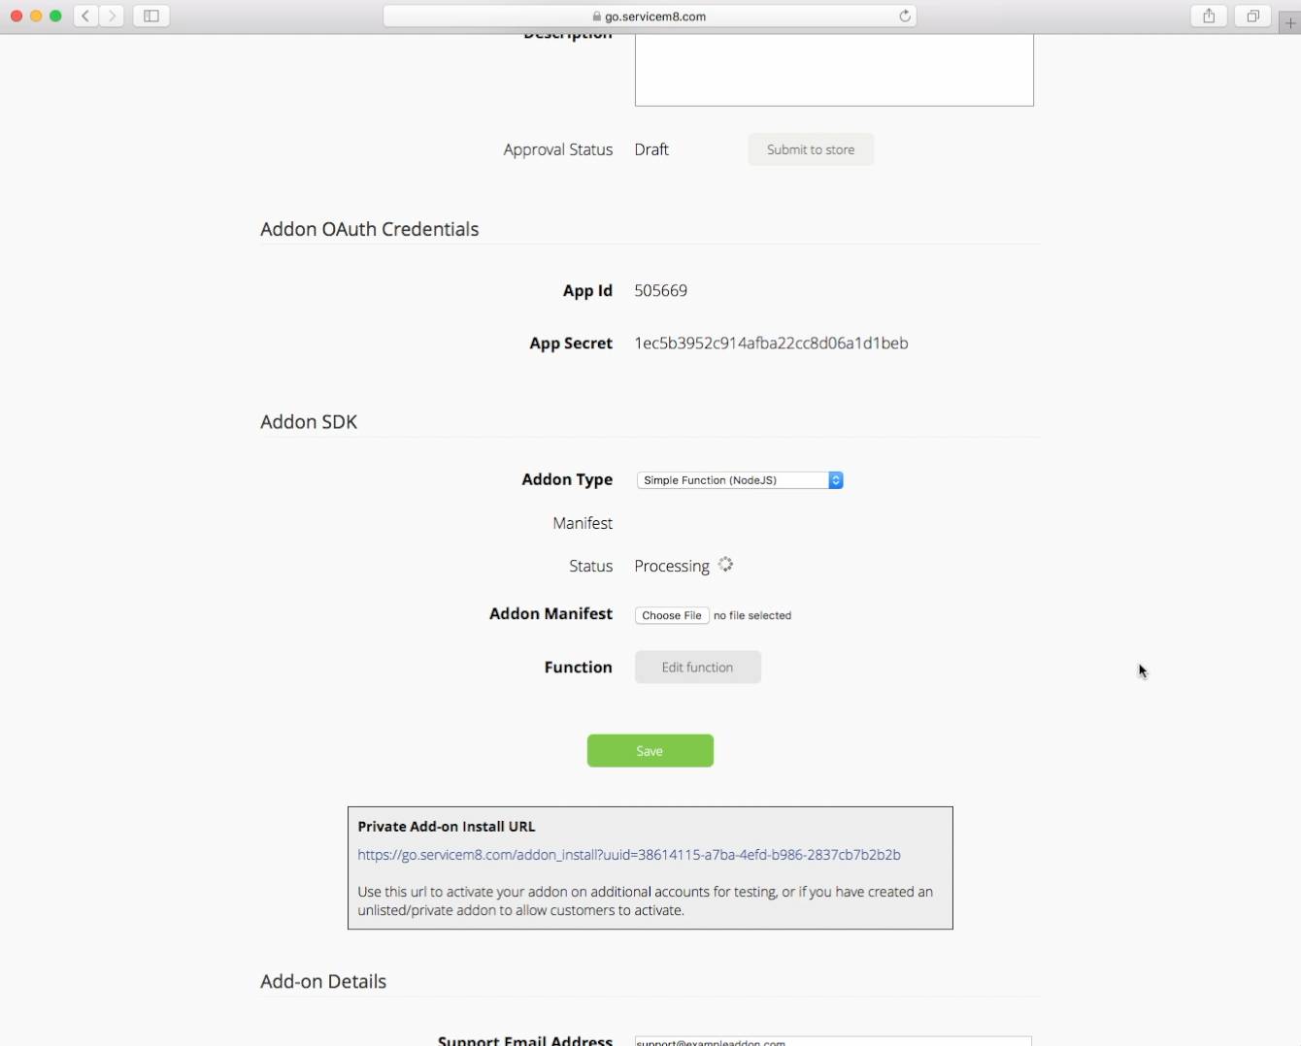This screenshot has width=1301, height=1046.
Task: Select the App Secret value text
Action: point(771,343)
